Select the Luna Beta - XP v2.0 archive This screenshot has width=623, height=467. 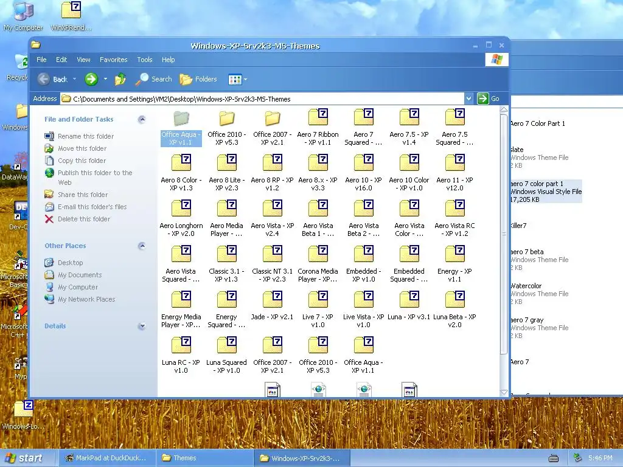click(x=454, y=310)
